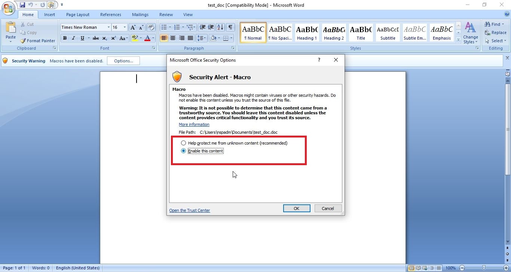This screenshot has height=272, width=511.
Task: Save document via Quick Access save icon
Action: click(23, 5)
